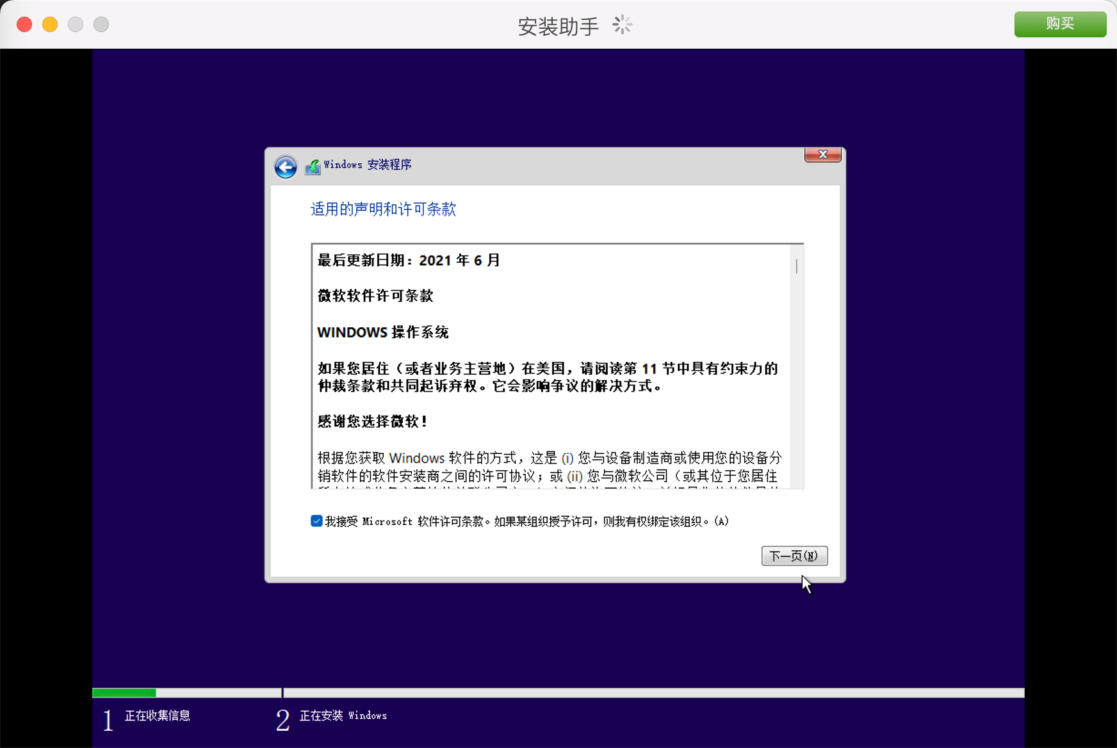Click step 1 正在收集信息 label
The image size is (1117, 748).
pyautogui.click(x=157, y=715)
